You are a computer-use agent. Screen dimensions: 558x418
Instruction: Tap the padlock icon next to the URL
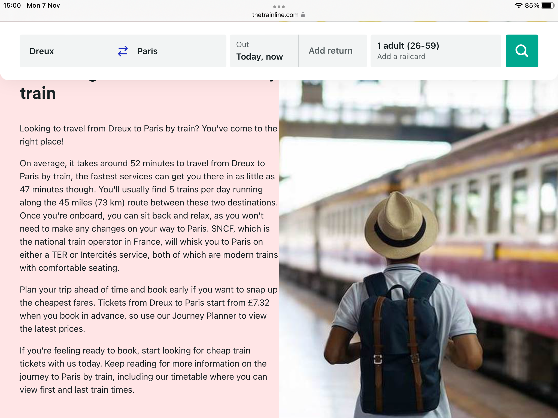tap(303, 15)
